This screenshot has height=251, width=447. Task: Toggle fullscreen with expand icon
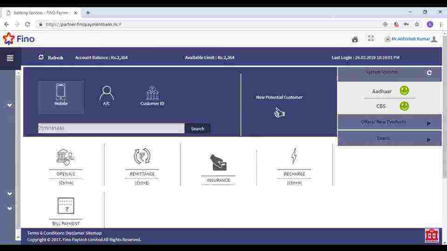tap(371, 39)
